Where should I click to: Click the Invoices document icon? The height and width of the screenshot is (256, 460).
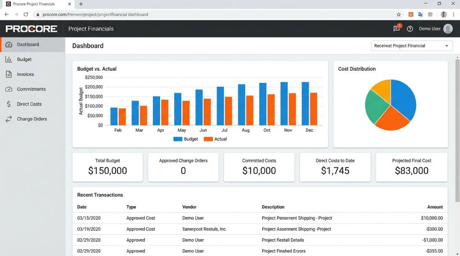click(9, 74)
